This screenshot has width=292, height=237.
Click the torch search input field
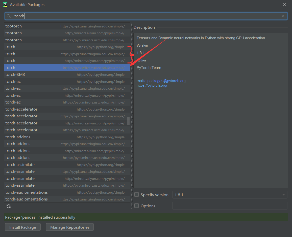[x=146, y=16]
